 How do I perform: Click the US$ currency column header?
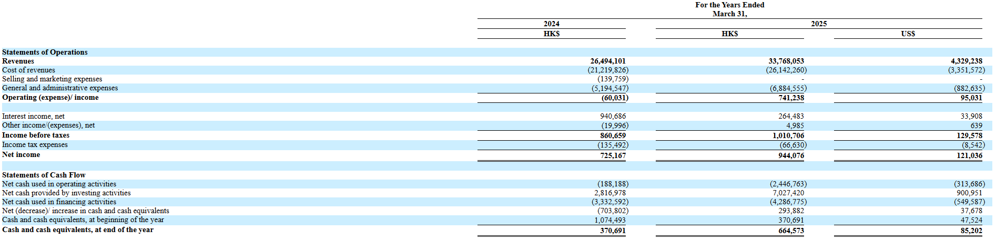(x=908, y=34)
